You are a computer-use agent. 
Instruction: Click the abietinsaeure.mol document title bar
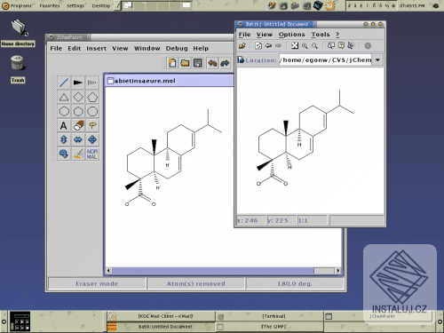coord(170,81)
